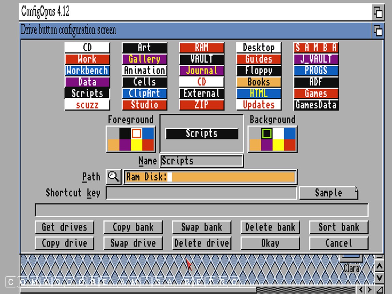
Task: Click the left scroll arrow on horizontal scrollbar
Action: click(x=361, y=289)
